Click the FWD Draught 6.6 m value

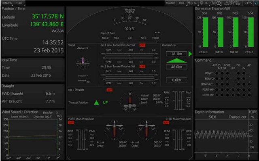(x=50, y=94)
